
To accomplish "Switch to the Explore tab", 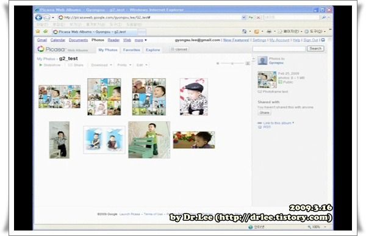I will coord(153,50).
